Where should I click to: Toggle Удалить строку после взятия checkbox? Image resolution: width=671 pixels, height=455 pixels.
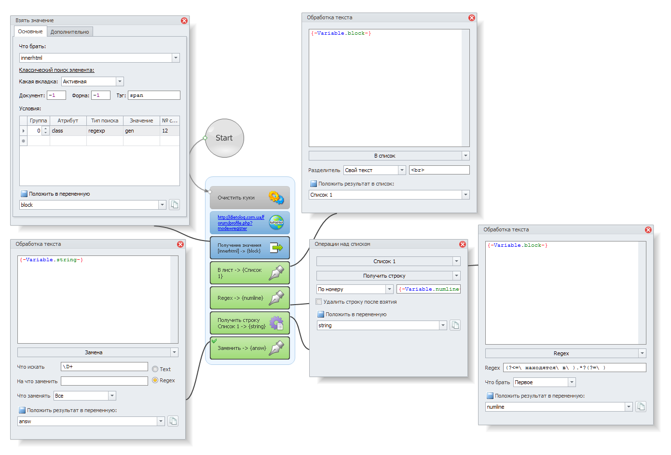pyautogui.click(x=318, y=302)
